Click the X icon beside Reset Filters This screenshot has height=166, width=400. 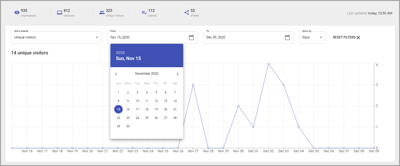(358, 38)
